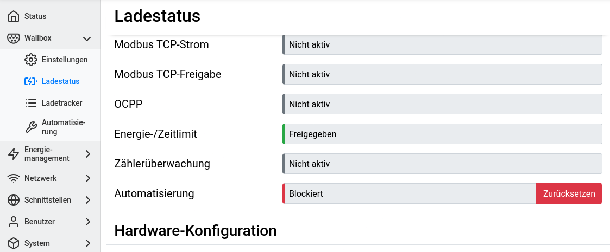Click the lightning bolt Energiemanagement icon
Viewport: 610px width, 252px height.
click(14, 154)
